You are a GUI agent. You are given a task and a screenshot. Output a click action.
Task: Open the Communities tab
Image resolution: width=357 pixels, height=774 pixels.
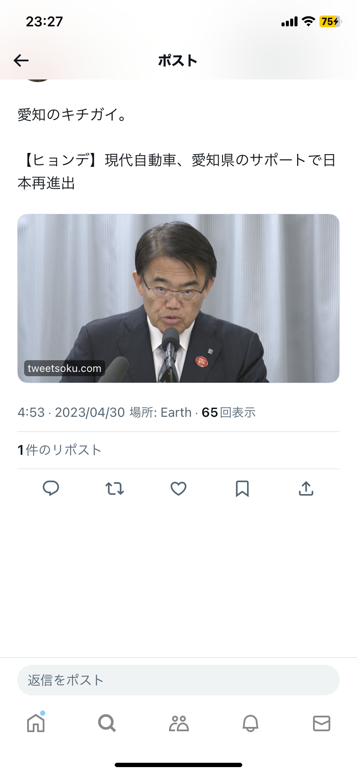pyautogui.click(x=178, y=723)
